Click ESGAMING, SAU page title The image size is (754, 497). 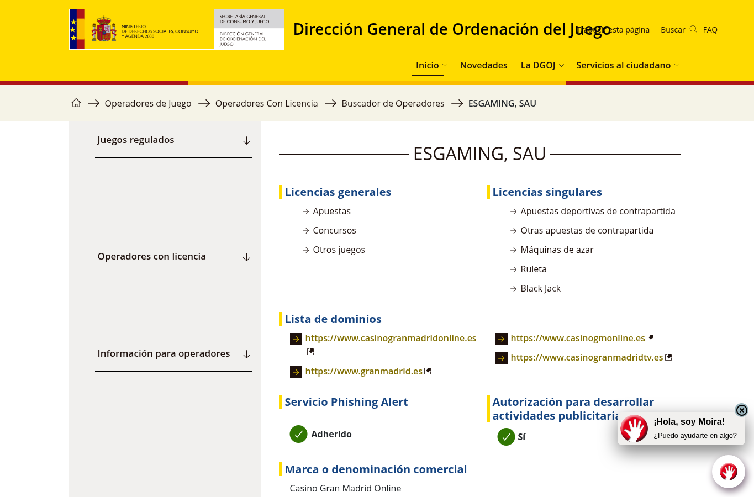(479, 154)
